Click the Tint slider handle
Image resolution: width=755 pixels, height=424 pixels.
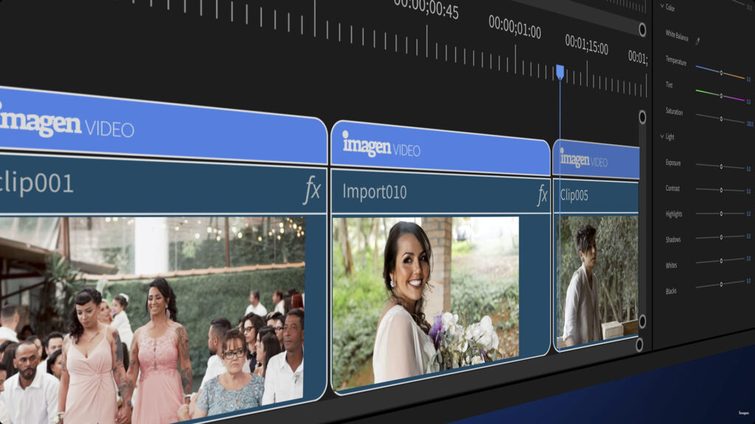[720, 95]
